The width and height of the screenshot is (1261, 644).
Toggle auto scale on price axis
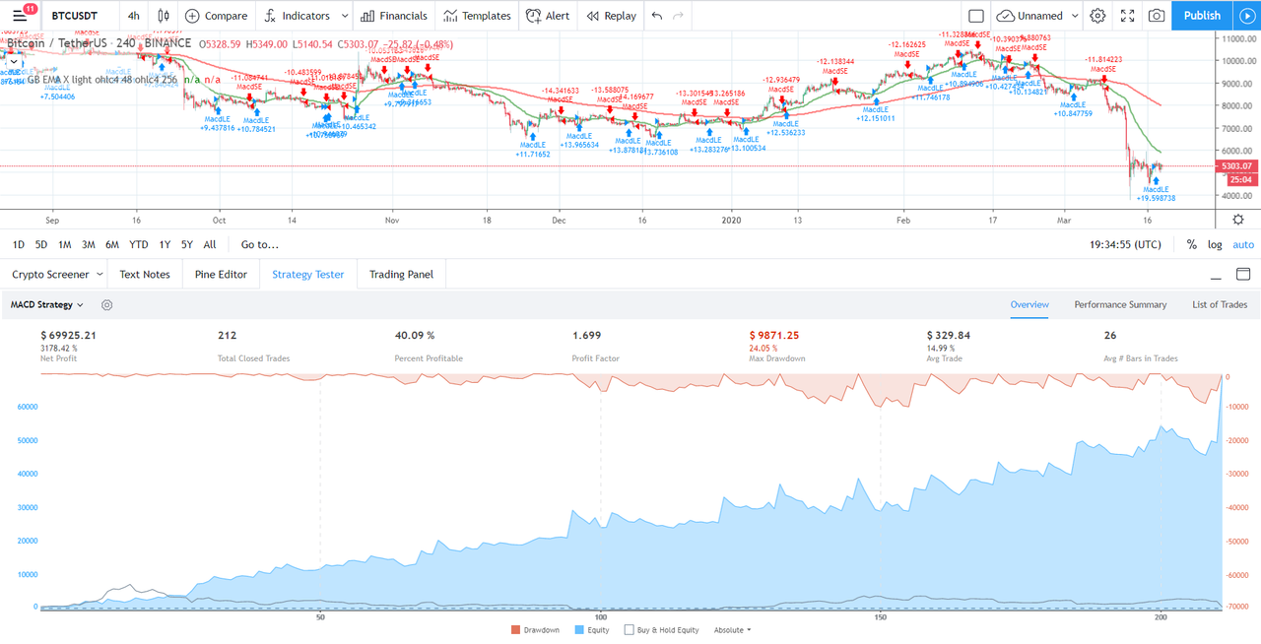tap(1243, 244)
